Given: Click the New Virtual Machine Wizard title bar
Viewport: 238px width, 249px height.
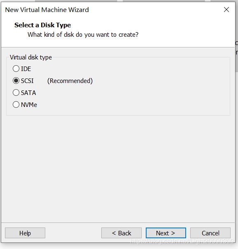Looking at the screenshot, I should tap(111, 9).
